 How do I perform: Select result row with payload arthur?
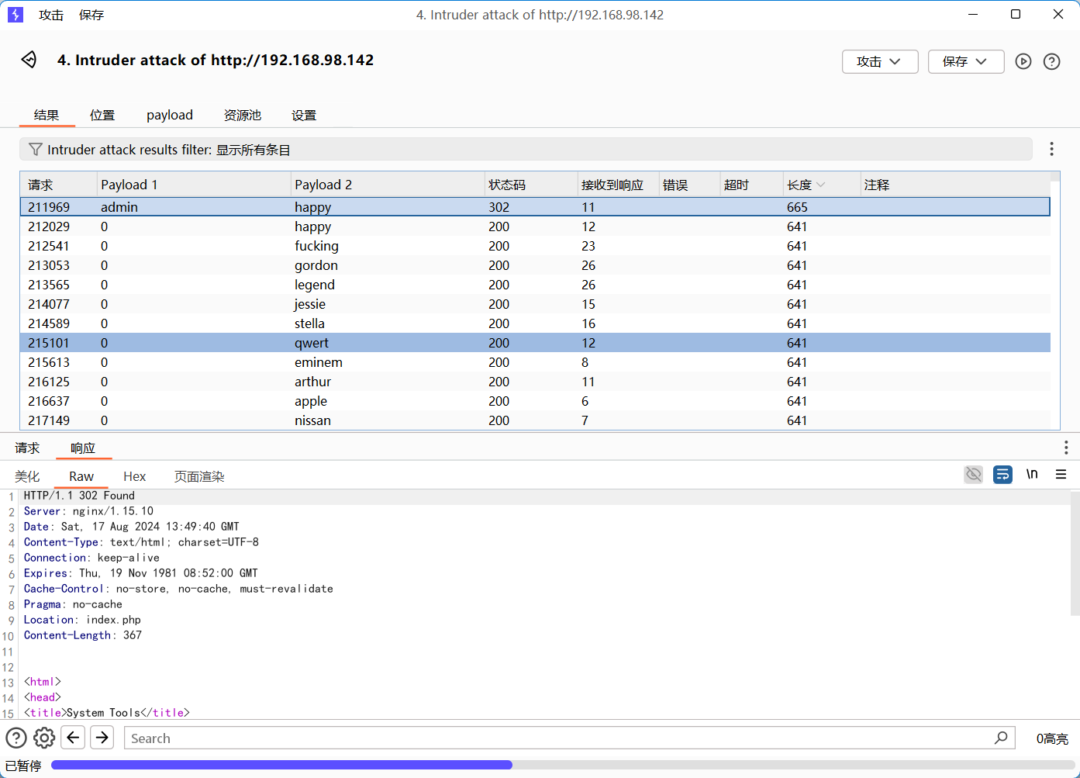click(535, 382)
